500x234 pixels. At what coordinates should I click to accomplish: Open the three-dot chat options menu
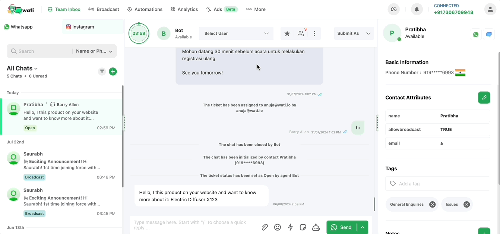pos(314,34)
